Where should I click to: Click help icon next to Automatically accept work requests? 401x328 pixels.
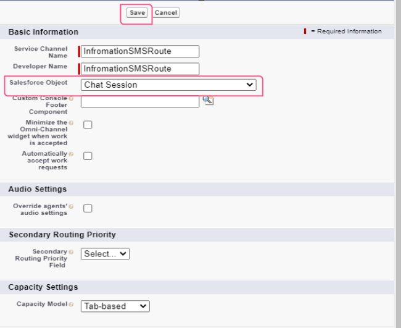point(71,154)
